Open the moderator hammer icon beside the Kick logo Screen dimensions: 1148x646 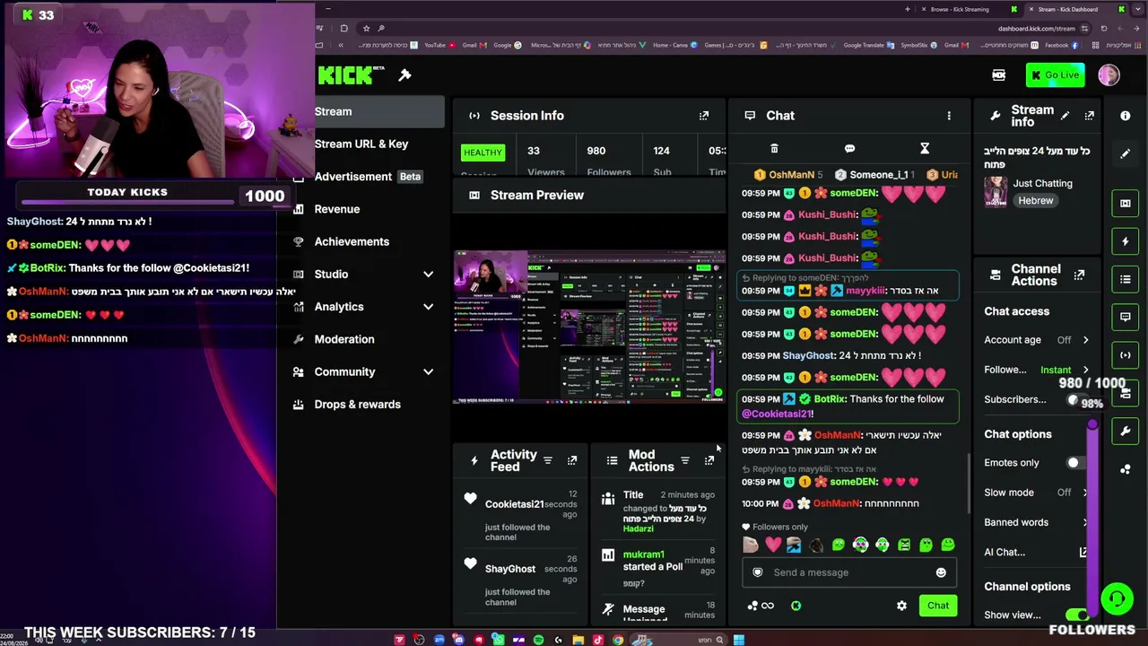pyautogui.click(x=404, y=75)
